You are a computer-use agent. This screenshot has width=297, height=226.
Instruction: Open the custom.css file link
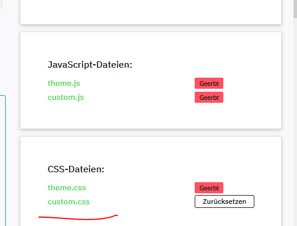[68, 201]
